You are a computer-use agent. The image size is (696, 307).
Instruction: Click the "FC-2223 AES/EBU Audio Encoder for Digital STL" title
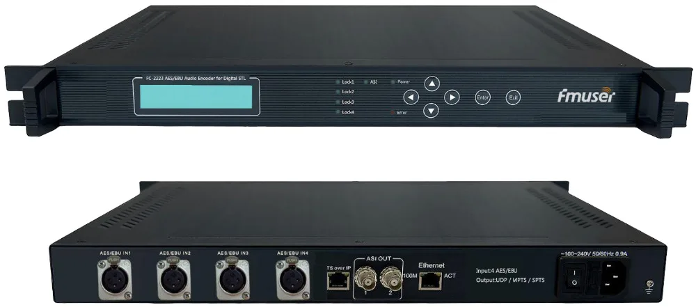196,78
